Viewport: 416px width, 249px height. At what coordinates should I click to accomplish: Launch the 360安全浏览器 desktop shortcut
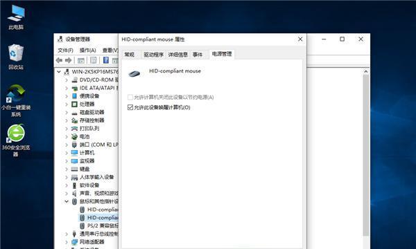(16, 140)
